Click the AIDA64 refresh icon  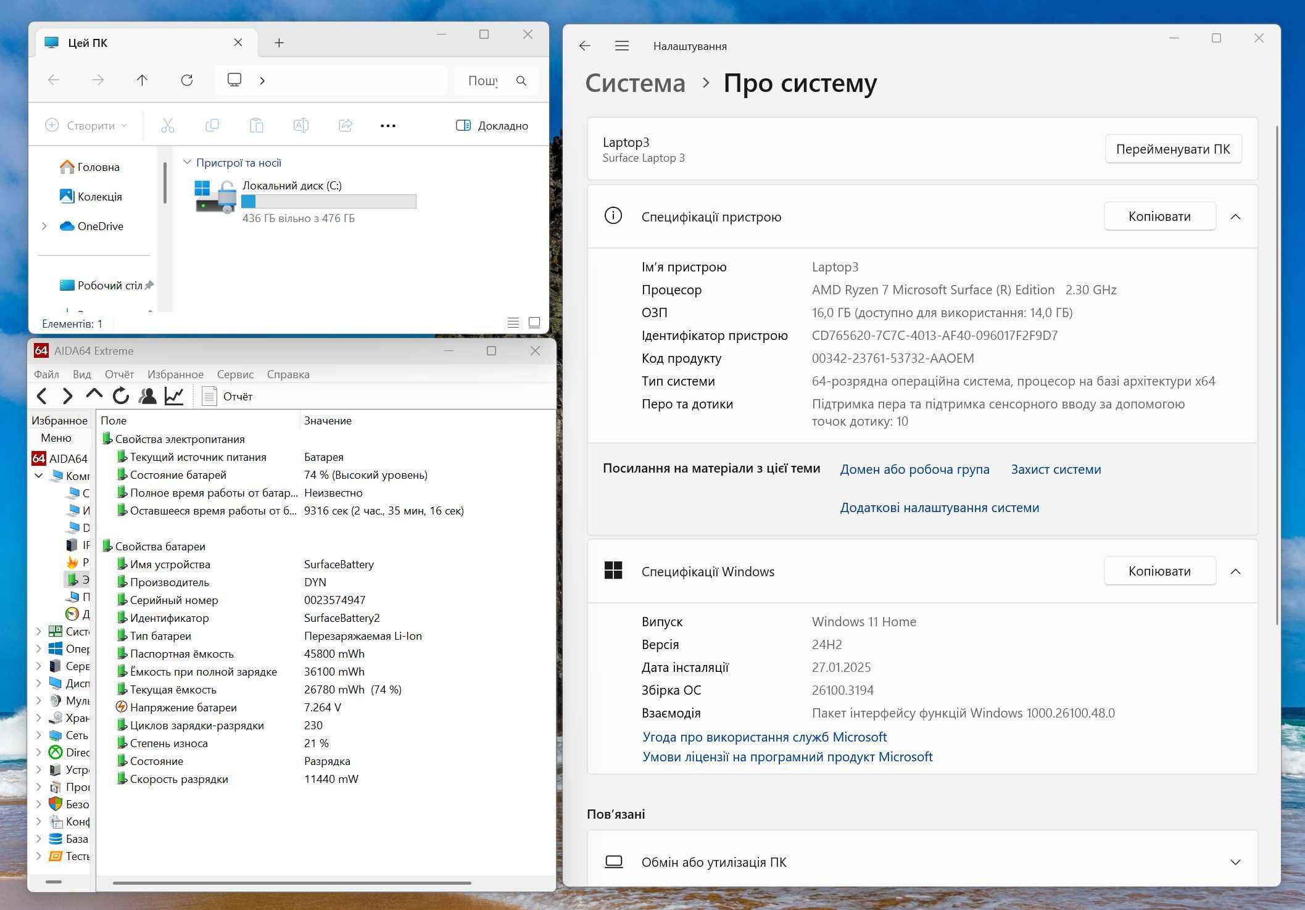point(121,396)
